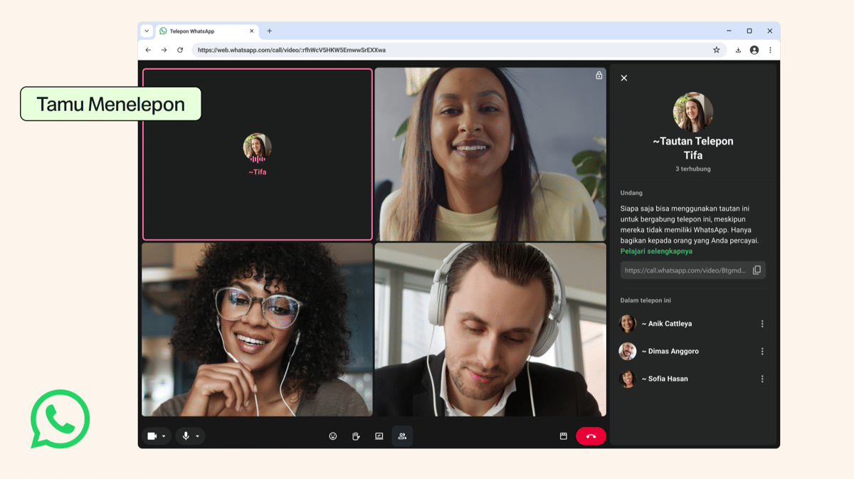Toggle the camera button in call controls
This screenshot has width=854, height=479.
pyautogui.click(x=152, y=436)
